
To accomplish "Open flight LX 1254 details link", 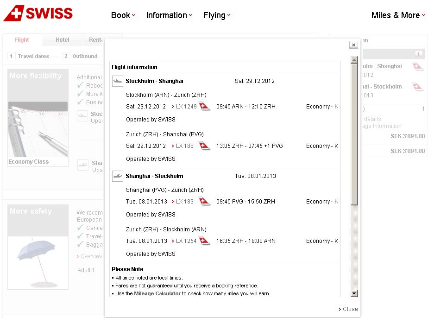I will pos(186,241).
